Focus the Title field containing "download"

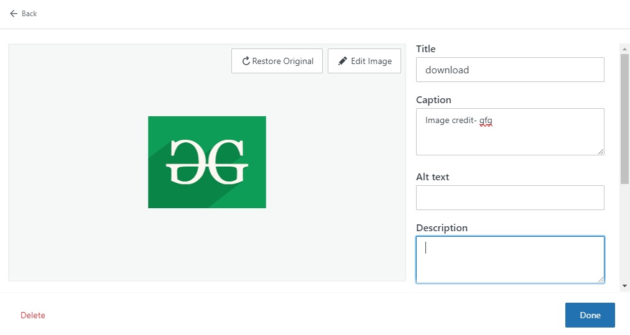pyautogui.click(x=510, y=70)
